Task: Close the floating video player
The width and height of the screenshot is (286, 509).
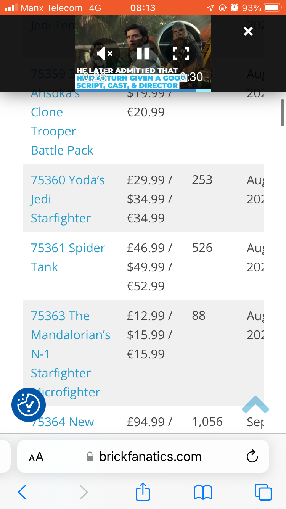Action: (x=248, y=31)
